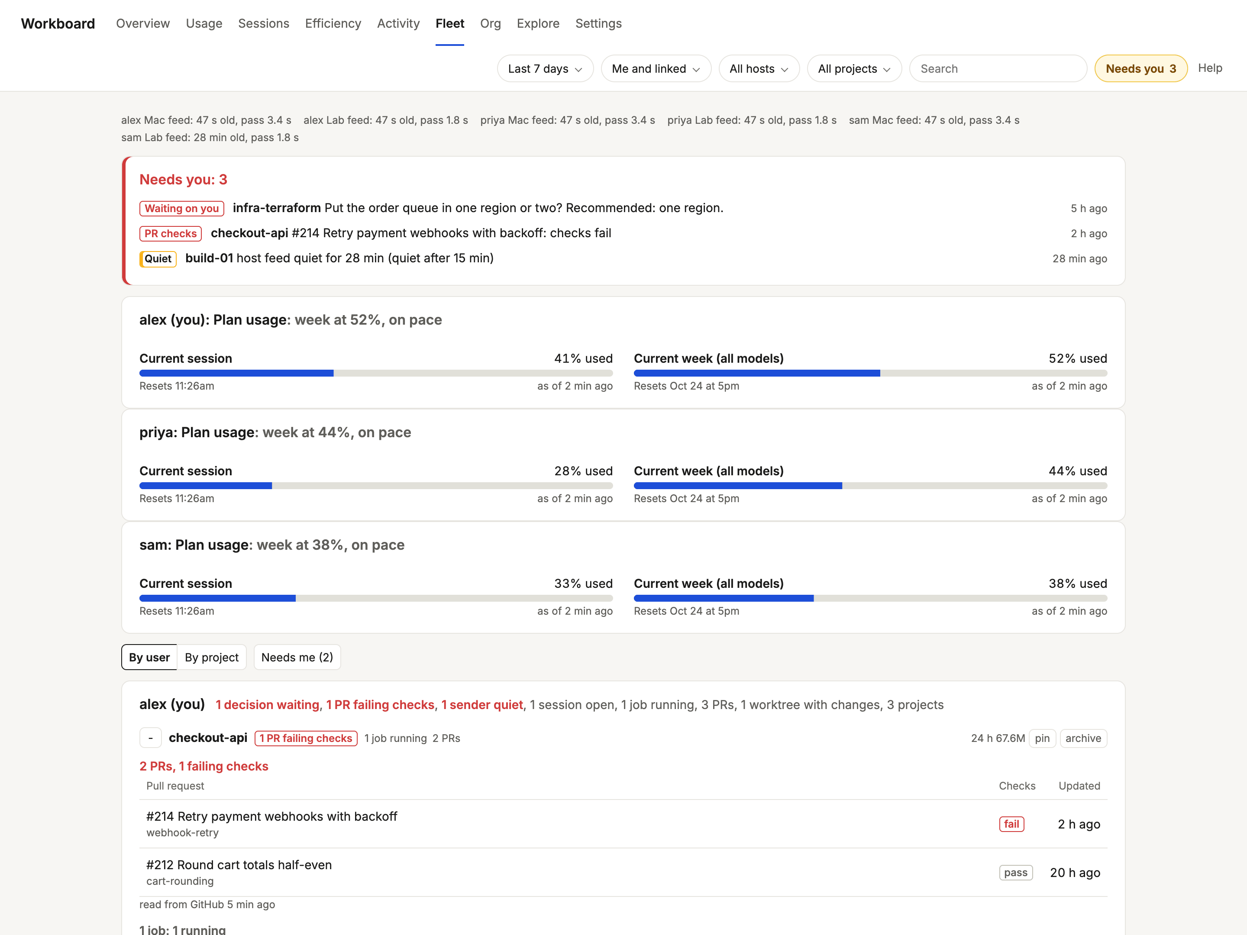Select the Fleet tab
Image resolution: width=1247 pixels, height=935 pixels.
450,24
